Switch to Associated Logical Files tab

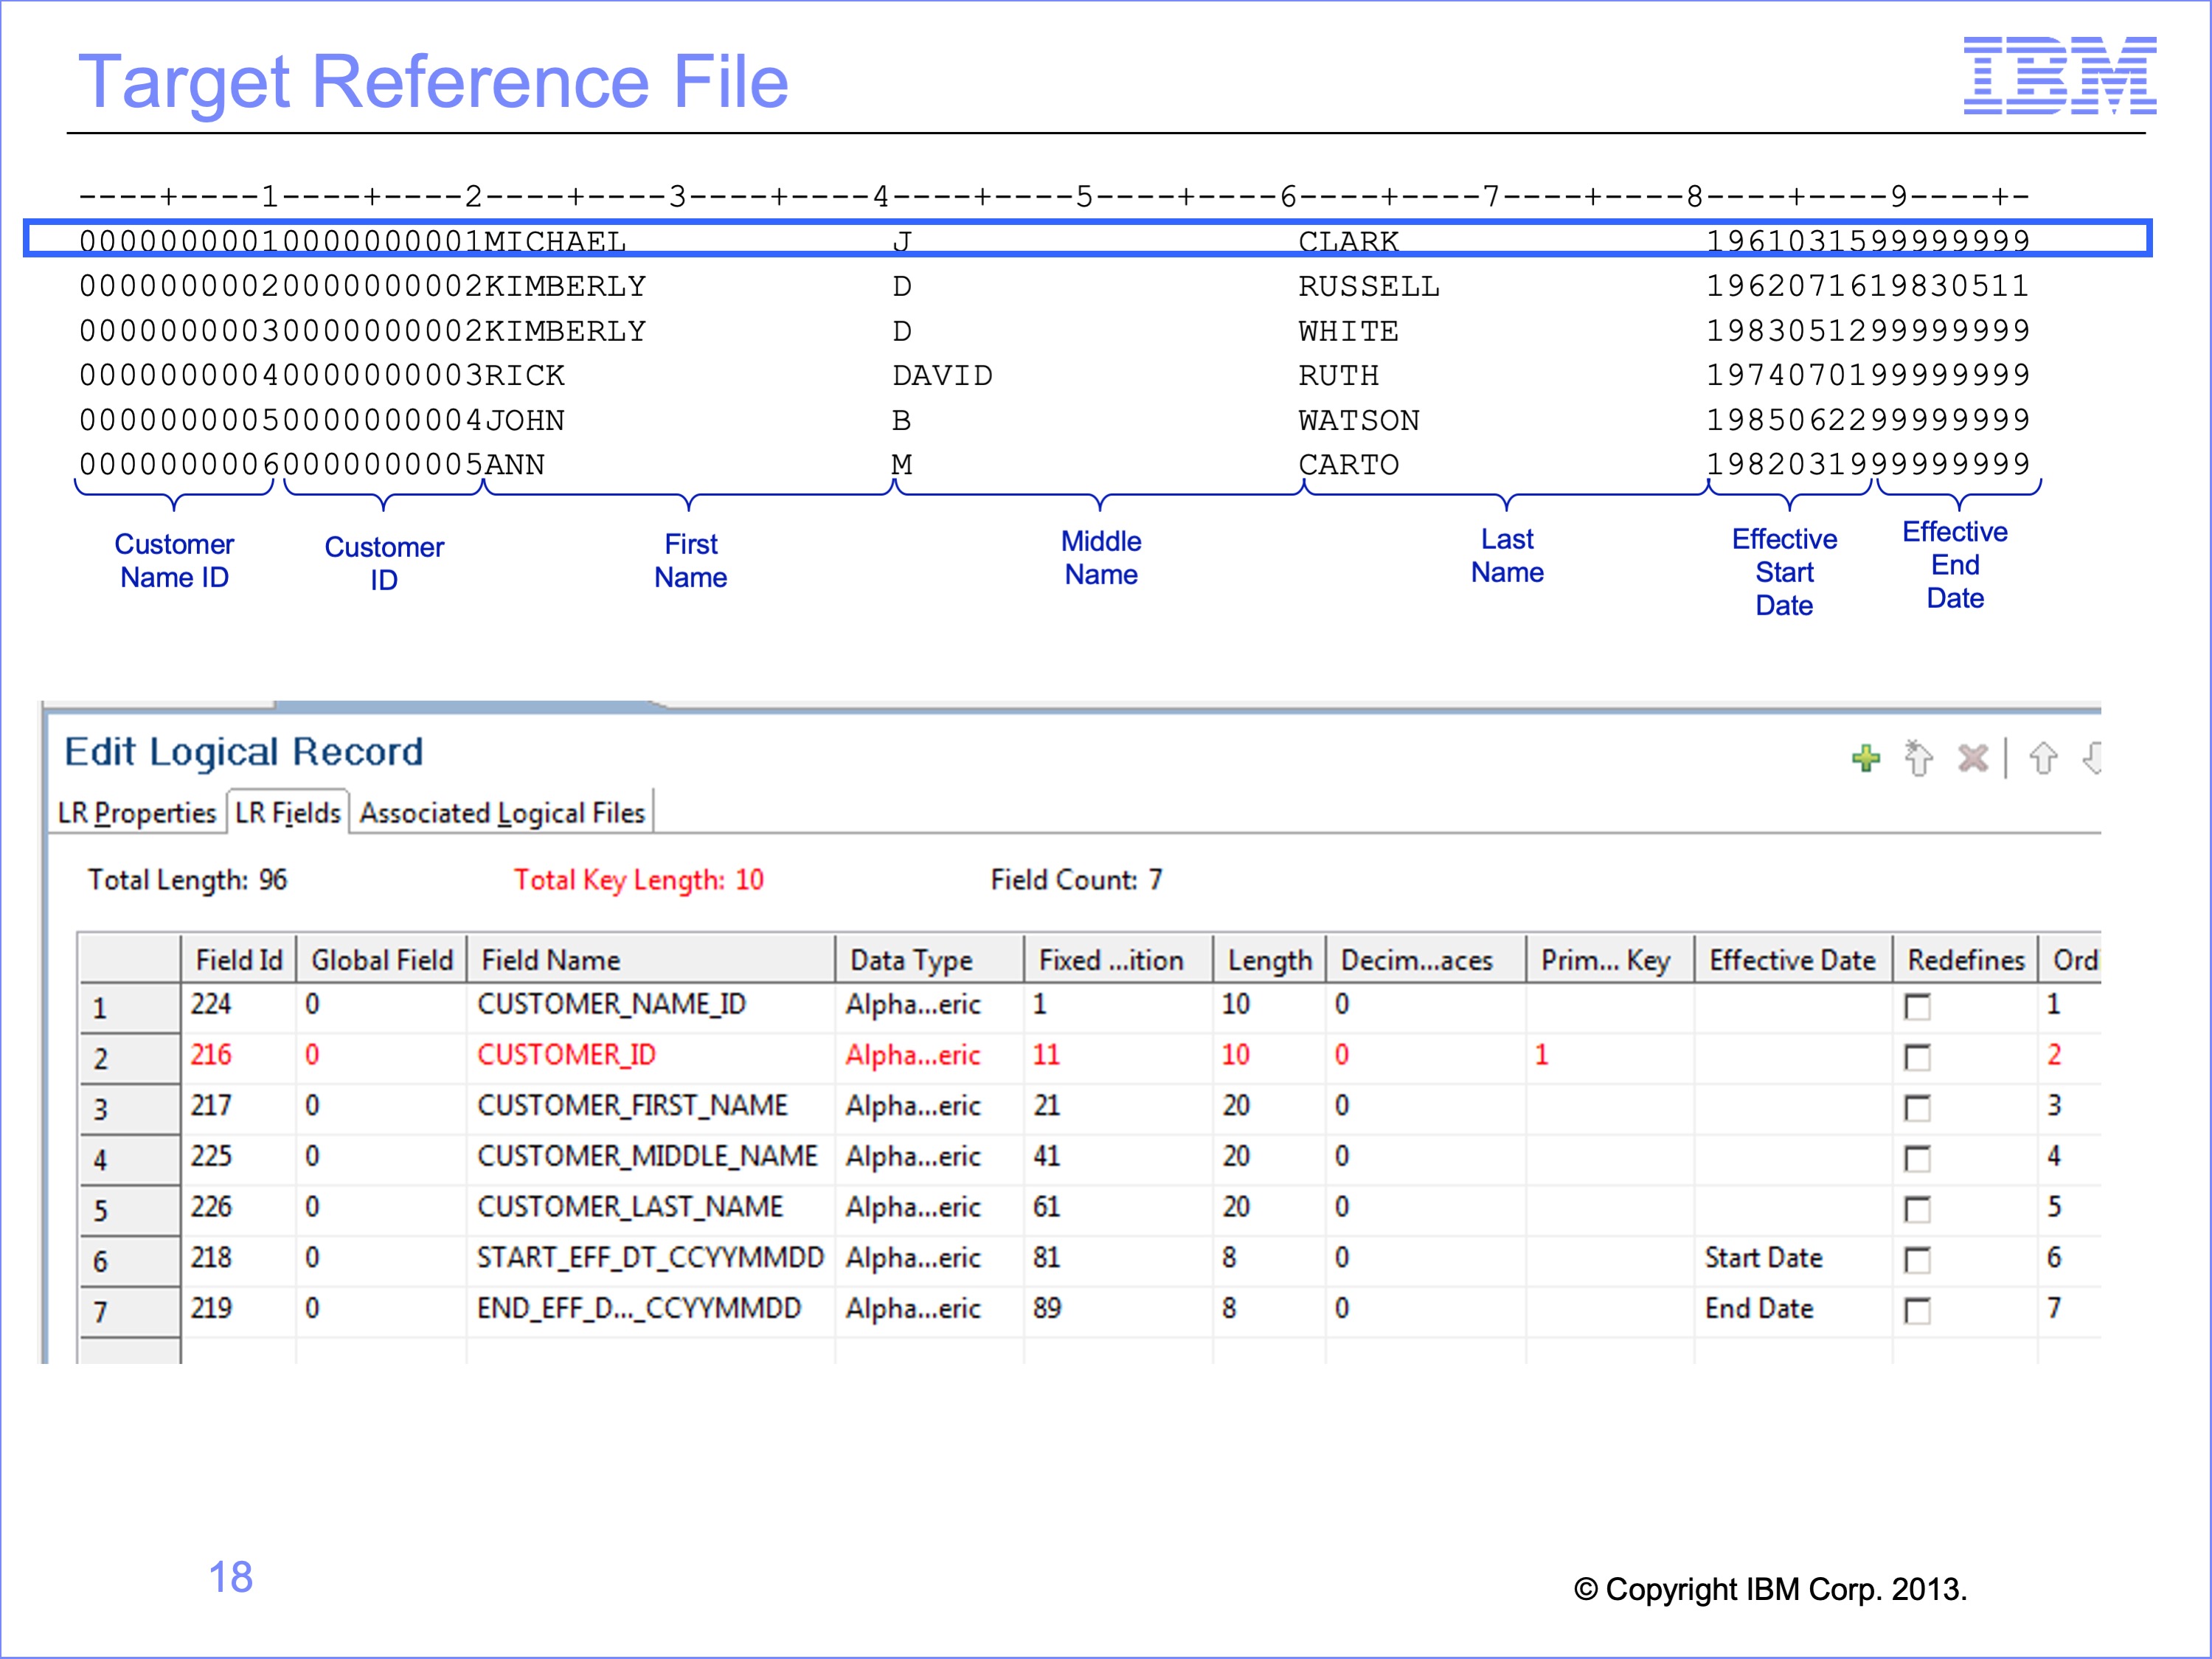(502, 813)
